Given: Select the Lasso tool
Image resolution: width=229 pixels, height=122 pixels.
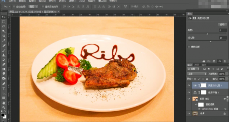Looking at the screenshot, I should pos(4,26).
